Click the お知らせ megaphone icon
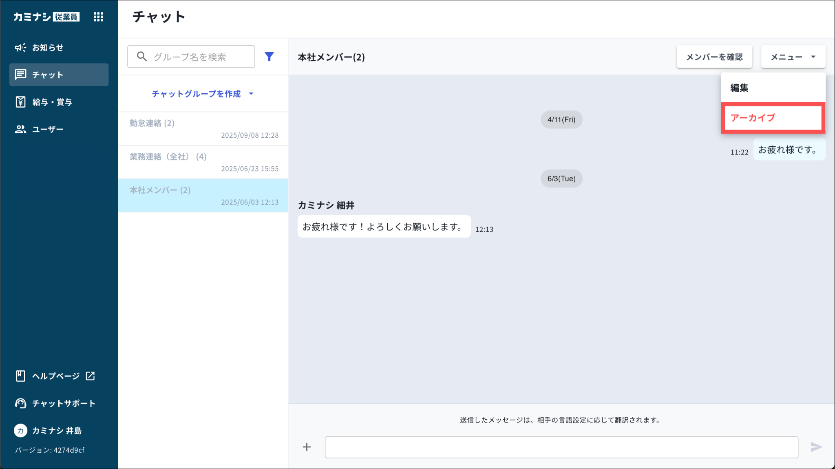This screenshot has width=835, height=469. [x=20, y=48]
